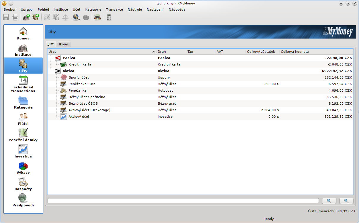Viewport: 359px width, 223px height.
Task: Select the Akciový účet (Brokerage) row
Action: pos(200,110)
